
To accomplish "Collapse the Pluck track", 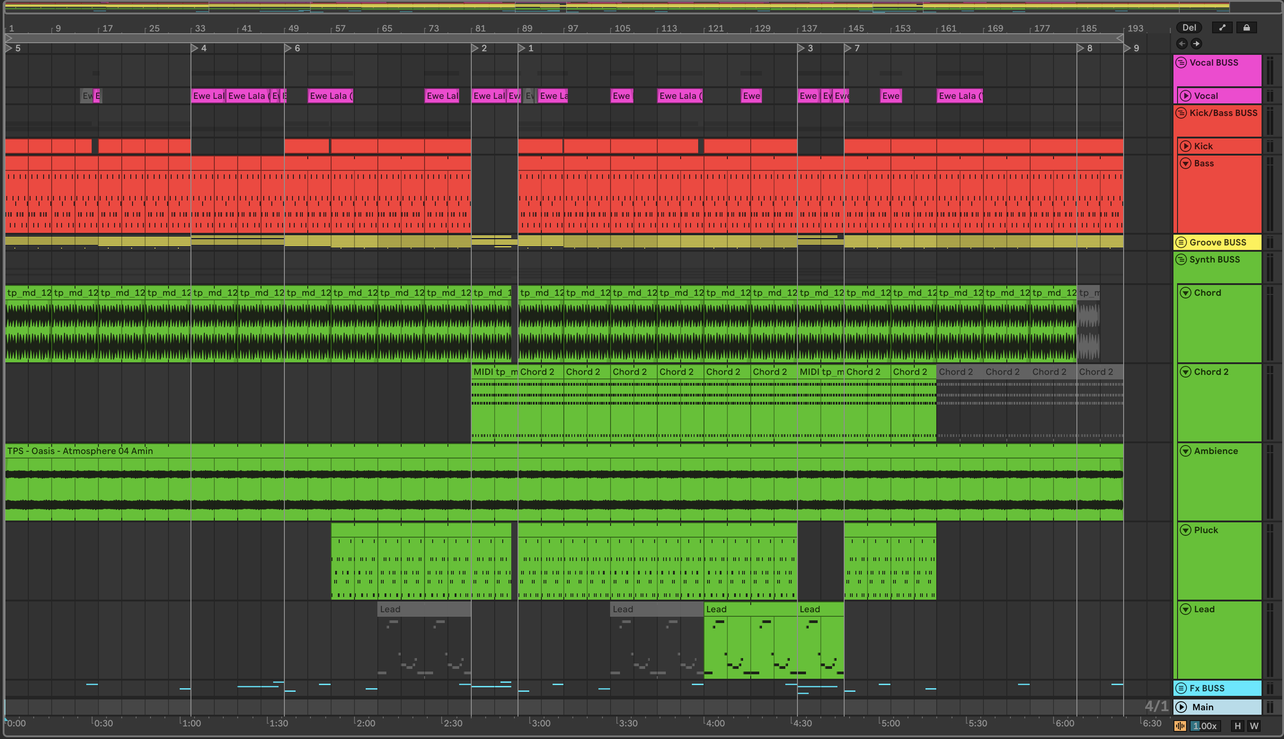I will tap(1186, 530).
